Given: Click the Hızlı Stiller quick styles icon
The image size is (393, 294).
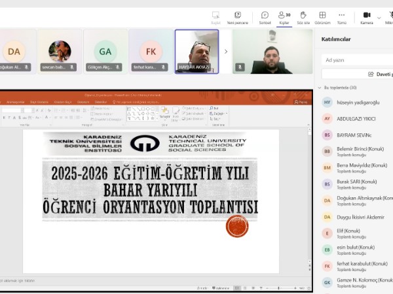Looking at the screenshot, I should (x=176, y=113).
